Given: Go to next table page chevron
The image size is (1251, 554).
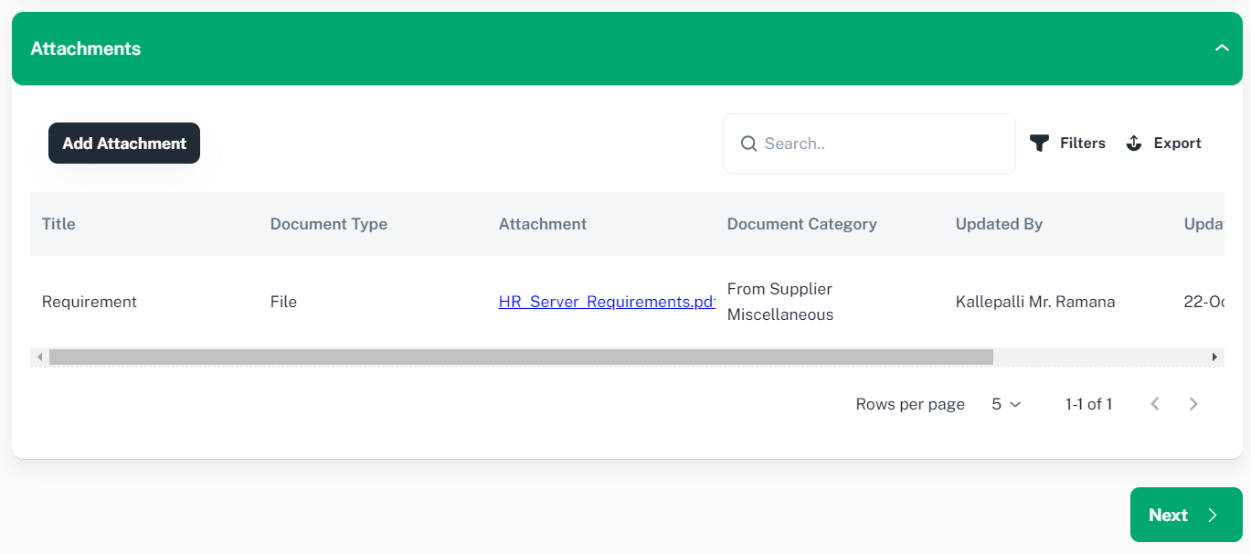Looking at the screenshot, I should (x=1193, y=404).
